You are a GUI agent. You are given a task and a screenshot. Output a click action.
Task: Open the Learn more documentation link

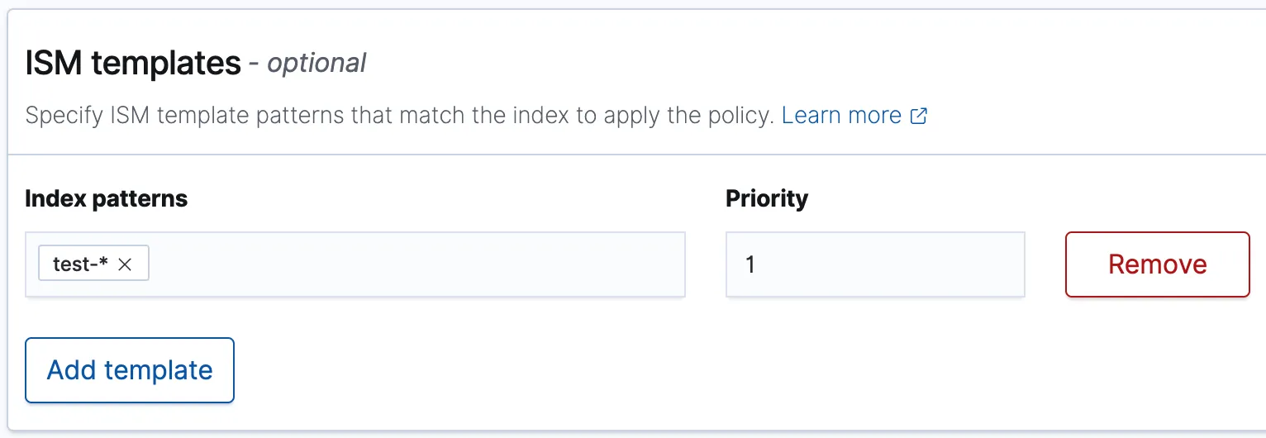point(841,116)
